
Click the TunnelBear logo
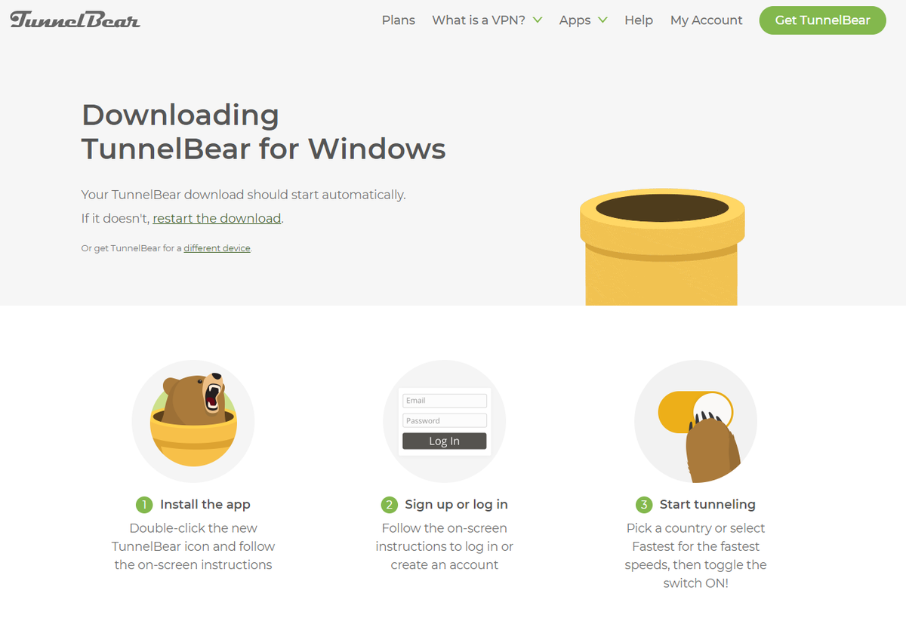click(75, 20)
